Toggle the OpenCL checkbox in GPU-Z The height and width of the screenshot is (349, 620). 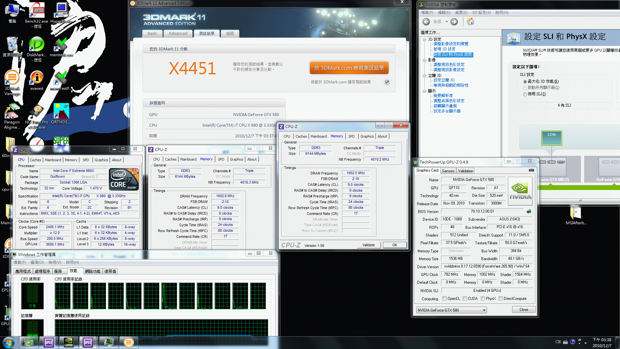[445, 299]
